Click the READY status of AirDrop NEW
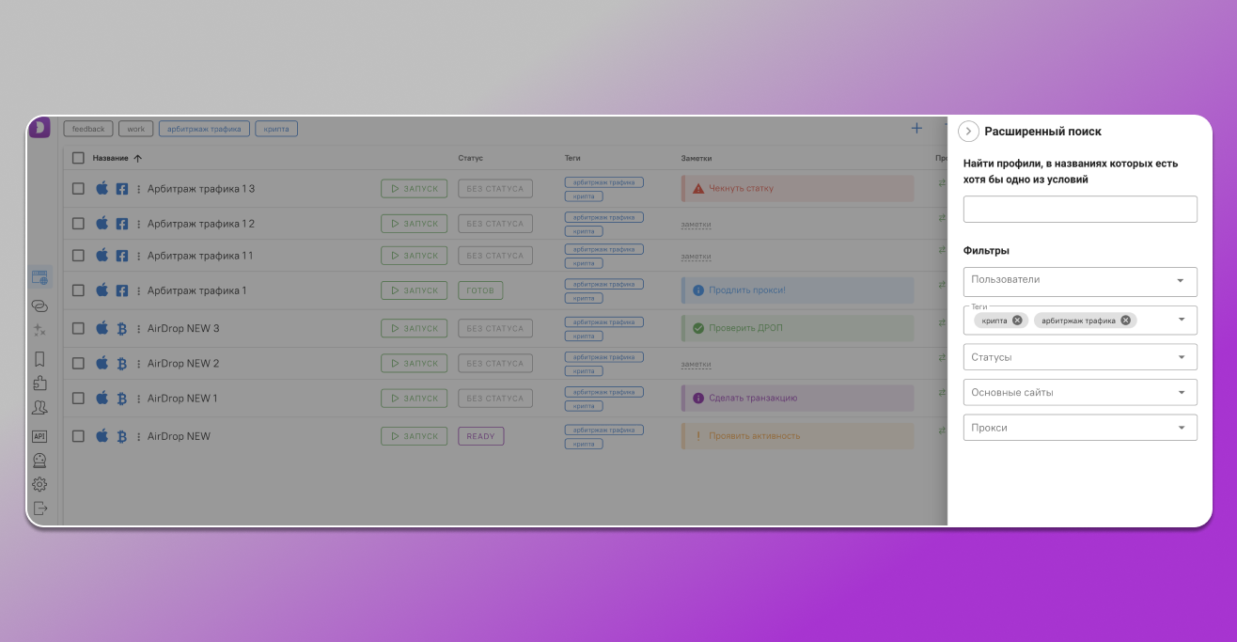 480,436
